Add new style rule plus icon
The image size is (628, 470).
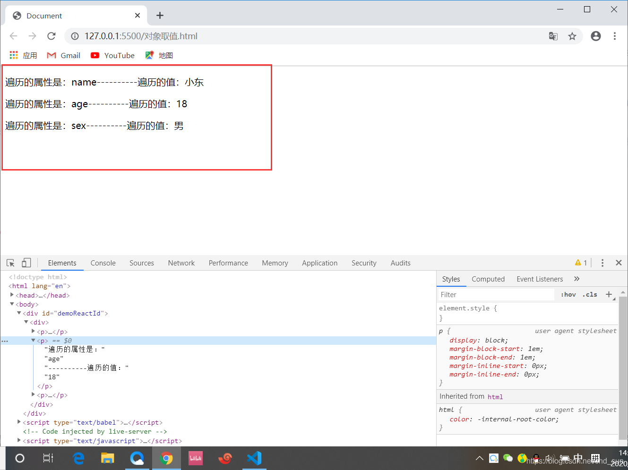click(609, 294)
